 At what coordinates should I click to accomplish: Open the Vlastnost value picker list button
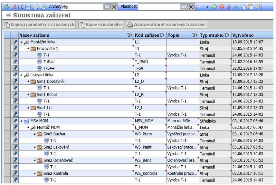coord(184,7)
